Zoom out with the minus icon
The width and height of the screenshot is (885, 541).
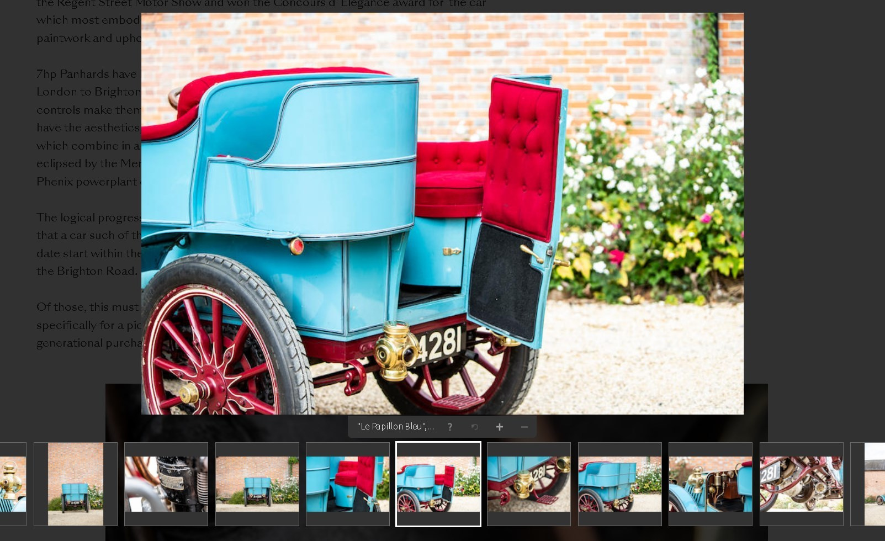click(524, 427)
